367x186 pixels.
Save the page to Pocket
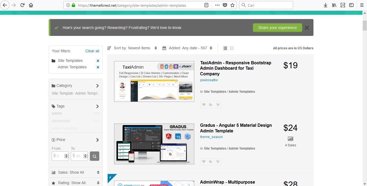tap(225, 5)
